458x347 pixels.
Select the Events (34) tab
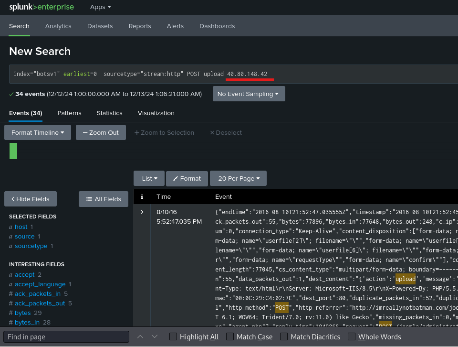coord(25,113)
